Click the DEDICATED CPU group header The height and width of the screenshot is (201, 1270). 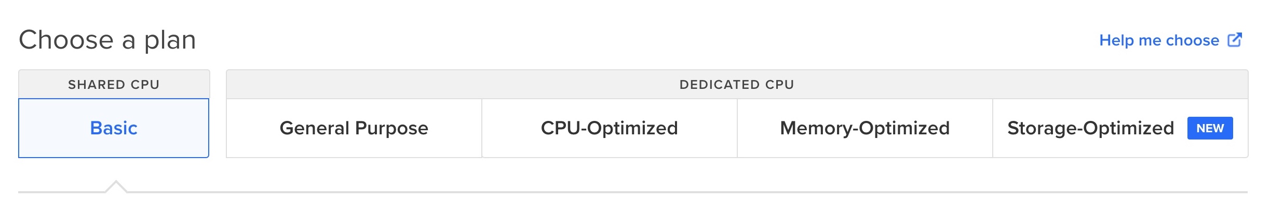737,84
